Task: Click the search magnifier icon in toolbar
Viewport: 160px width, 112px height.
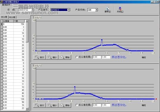Action: click(x=107, y=9)
